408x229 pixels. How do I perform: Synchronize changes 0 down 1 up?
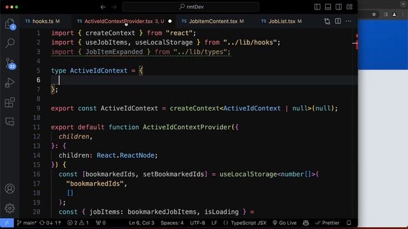[50, 223]
